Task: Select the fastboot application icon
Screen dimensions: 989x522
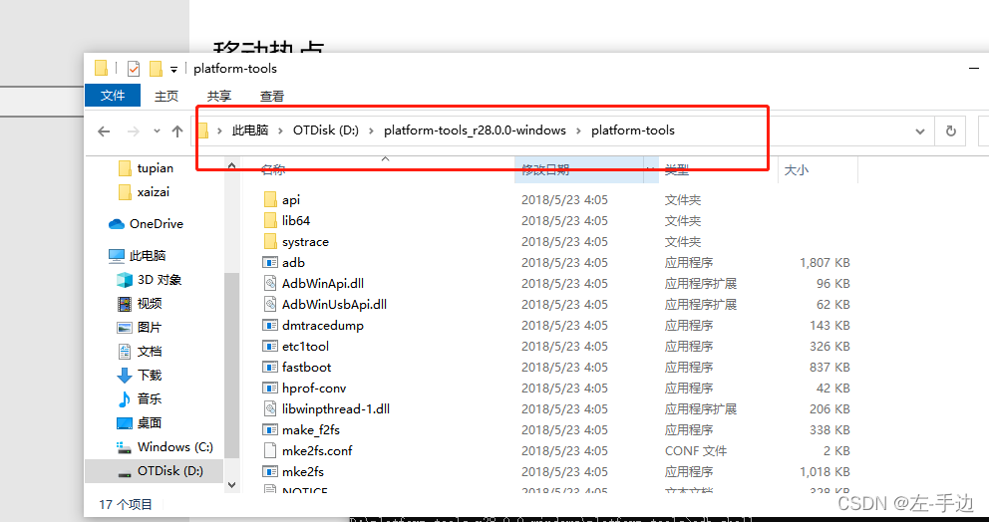Action: point(270,367)
